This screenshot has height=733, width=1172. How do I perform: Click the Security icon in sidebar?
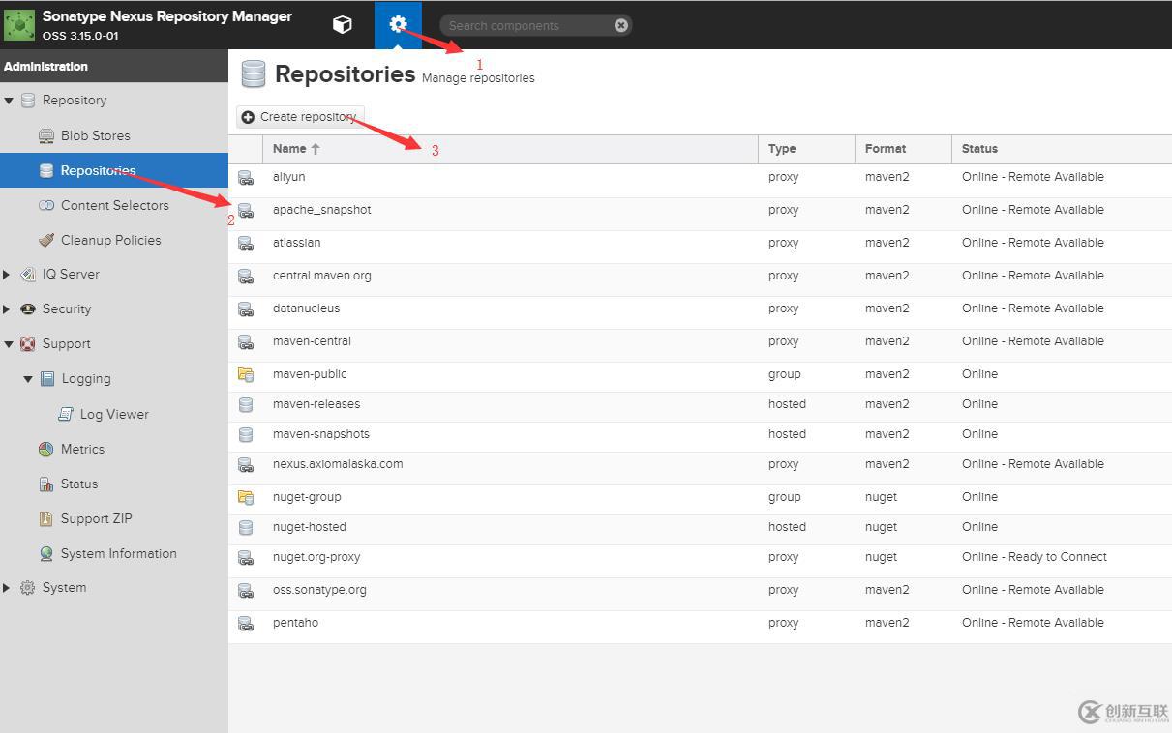point(27,309)
